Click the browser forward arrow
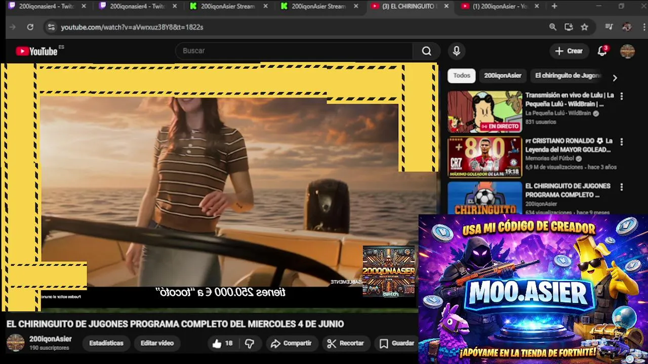The height and width of the screenshot is (364, 648). click(13, 27)
